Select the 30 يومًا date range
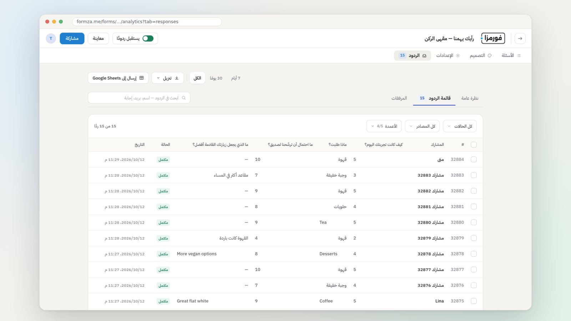Image resolution: width=571 pixels, height=321 pixels. [x=216, y=78]
